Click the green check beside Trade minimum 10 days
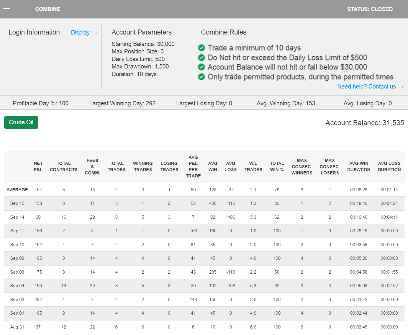Screen dimensions: 408x335 pos(201,48)
